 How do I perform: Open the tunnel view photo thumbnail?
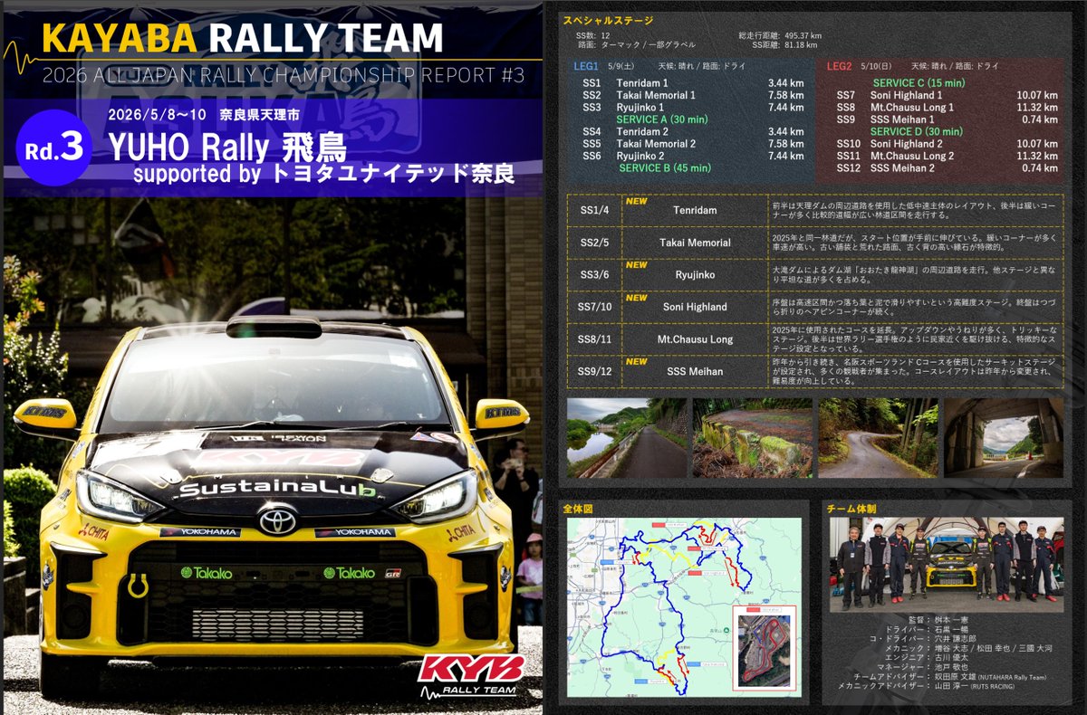click(x=1004, y=438)
